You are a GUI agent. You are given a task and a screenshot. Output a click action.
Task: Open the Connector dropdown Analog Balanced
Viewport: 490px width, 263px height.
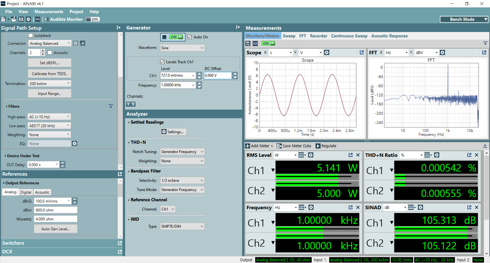click(50, 43)
